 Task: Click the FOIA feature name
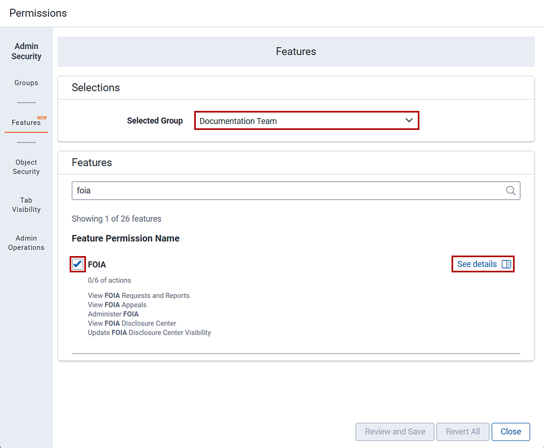97,265
